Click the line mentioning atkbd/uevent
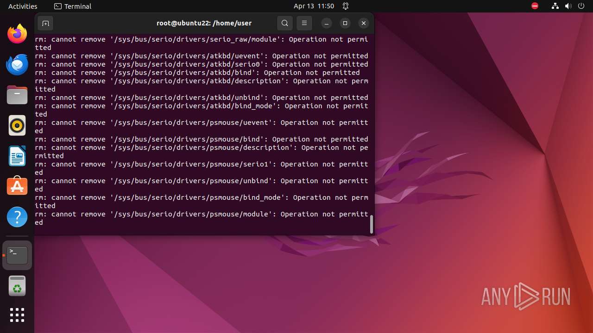 (202, 56)
